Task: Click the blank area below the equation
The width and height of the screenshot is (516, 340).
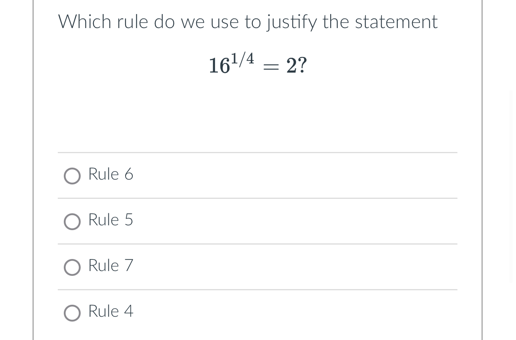Action: pyautogui.click(x=257, y=116)
